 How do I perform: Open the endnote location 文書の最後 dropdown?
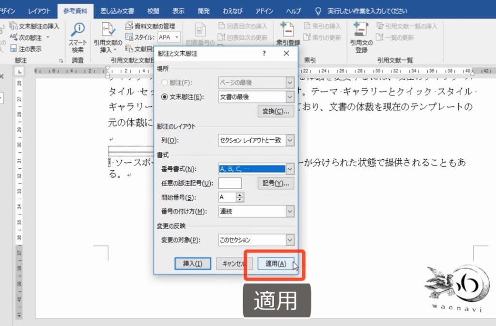(x=290, y=97)
